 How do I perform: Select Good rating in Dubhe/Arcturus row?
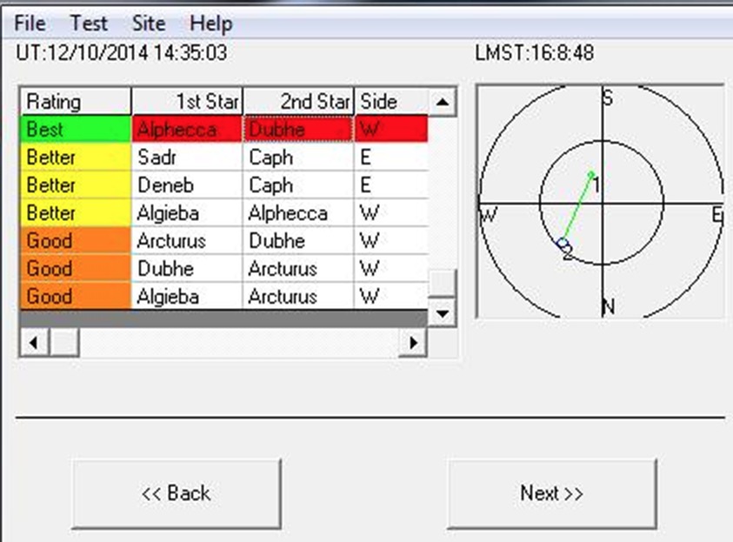pyautogui.click(x=76, y=269)
